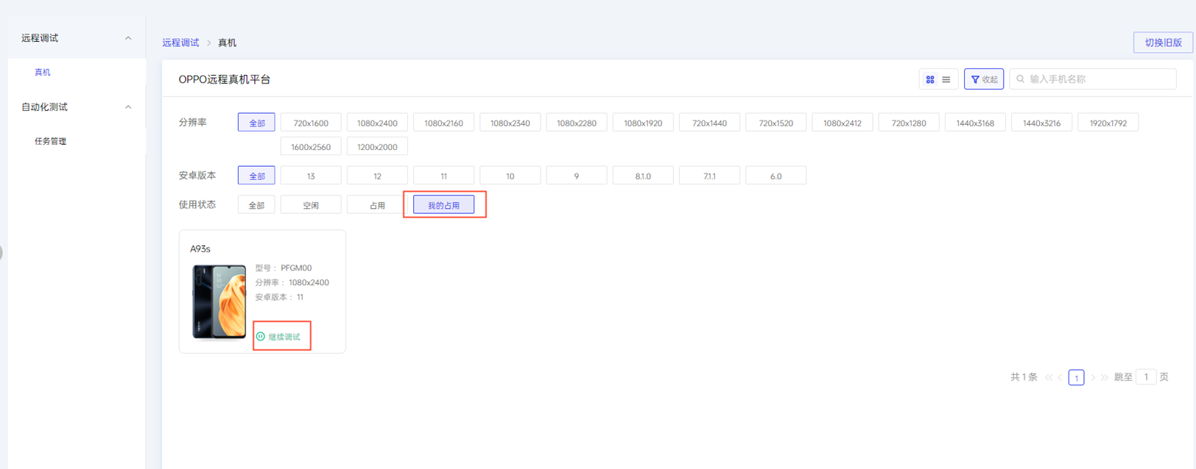The width and height of the screenshot is (1196, 469).
Task: Filter by 1080x2400 resolution
Action: tap(377, 123)
